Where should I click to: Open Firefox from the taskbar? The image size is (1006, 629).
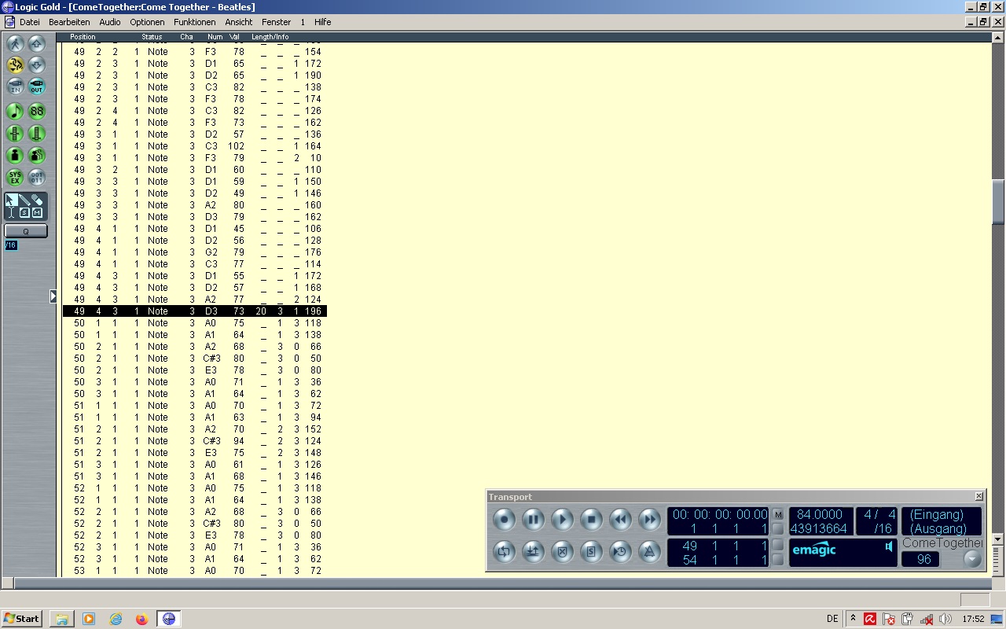pyautogui.click(x=141, y=619)
